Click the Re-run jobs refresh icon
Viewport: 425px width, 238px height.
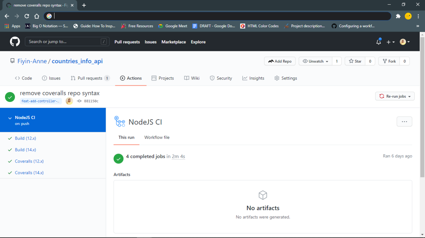(x=381, y=96)
